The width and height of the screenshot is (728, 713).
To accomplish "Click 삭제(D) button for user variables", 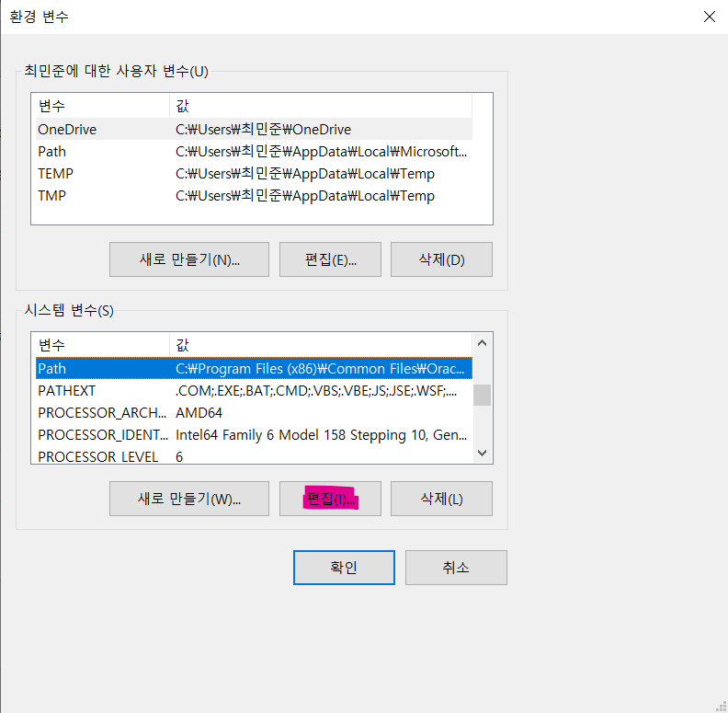I will pos(441,259).
